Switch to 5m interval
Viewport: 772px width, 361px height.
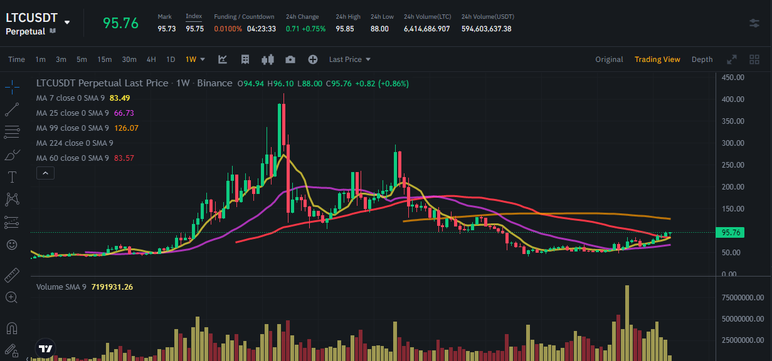(x=82, y=59)
